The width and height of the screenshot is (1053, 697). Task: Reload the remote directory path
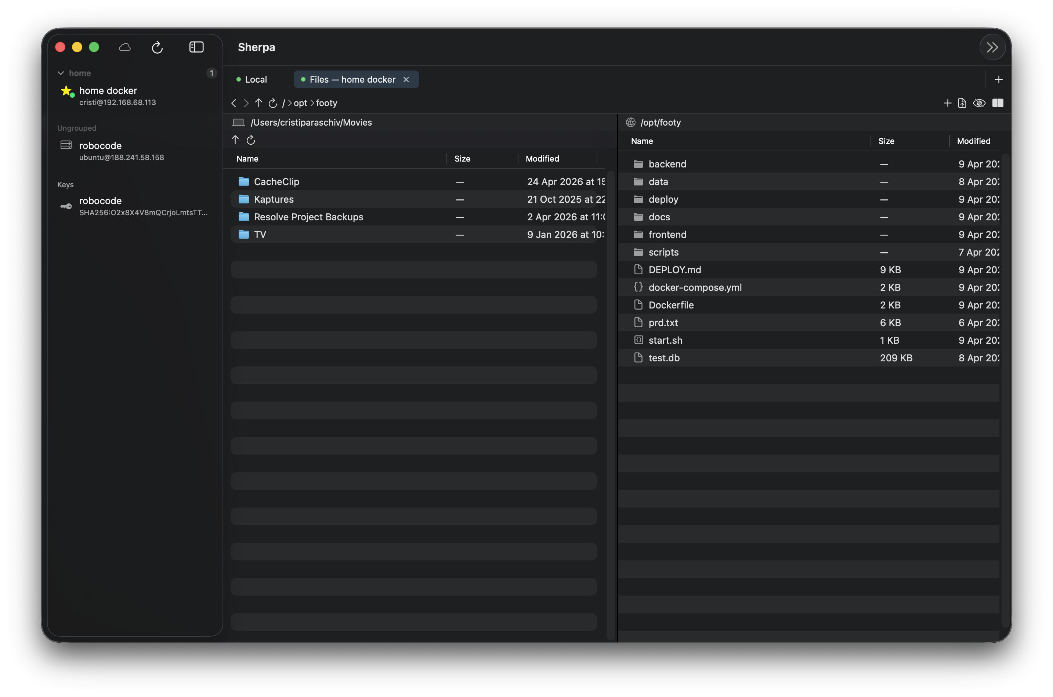coord(273,103)
